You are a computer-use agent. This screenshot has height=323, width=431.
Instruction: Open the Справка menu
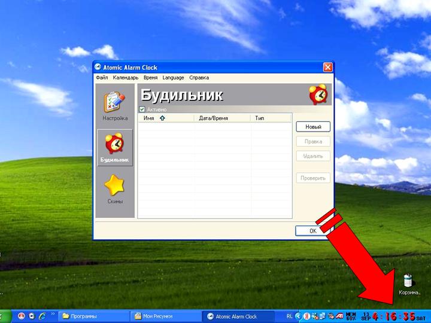click(199, 78)
